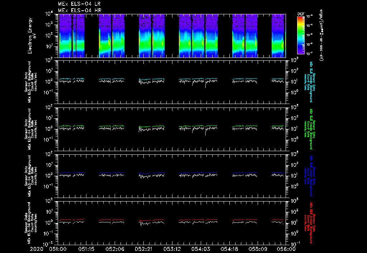The image size is (367, 253).
Task: Click the "055:09" time tick label
Action: pyautogui.click(x=257, y=249)
